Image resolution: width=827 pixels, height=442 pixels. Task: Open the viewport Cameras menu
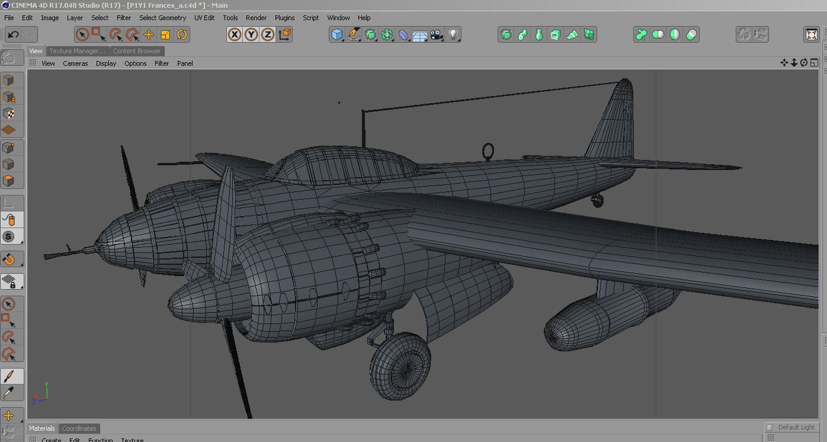[75, 63]
